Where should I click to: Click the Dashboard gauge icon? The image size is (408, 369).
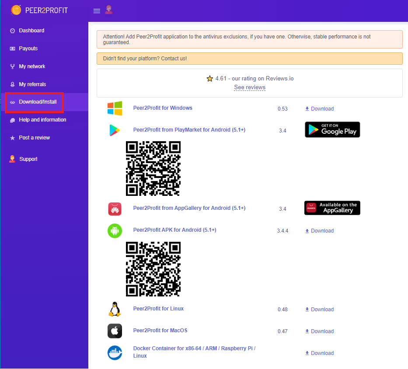coord(13,31)
